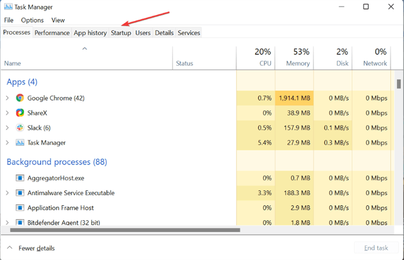Viewport: 404px width, 260px height.
Task: Click the vertical scrollbar thumb
Action: pyautogui.click(x=399, y=84)
